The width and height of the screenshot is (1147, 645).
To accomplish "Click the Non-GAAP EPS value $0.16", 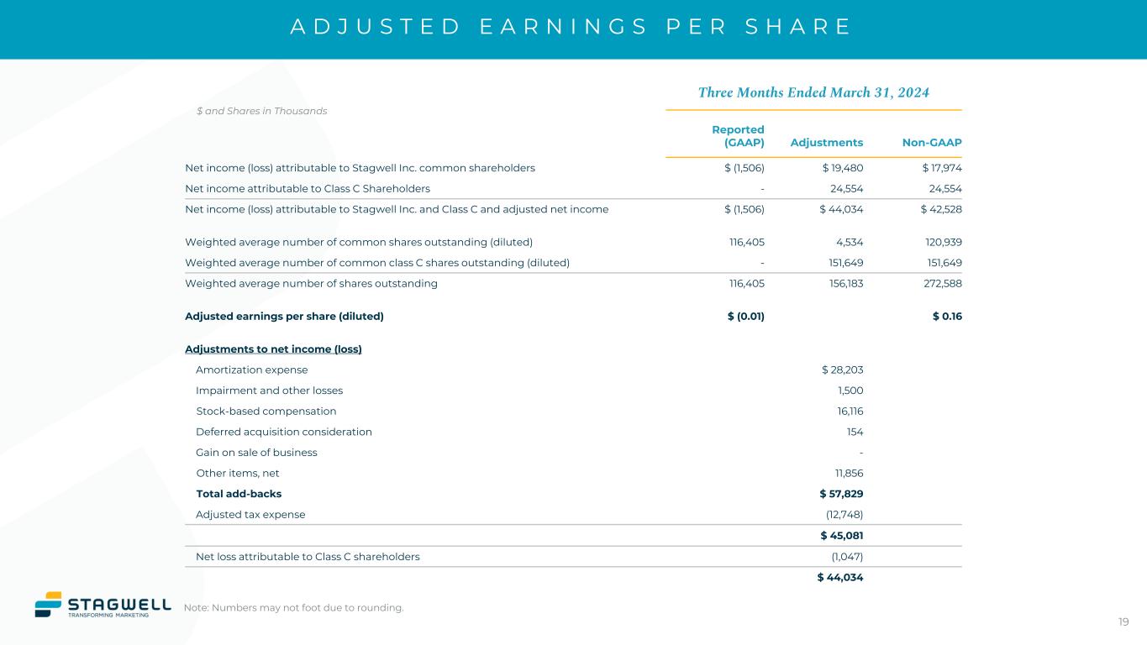I will pos(947,317).
